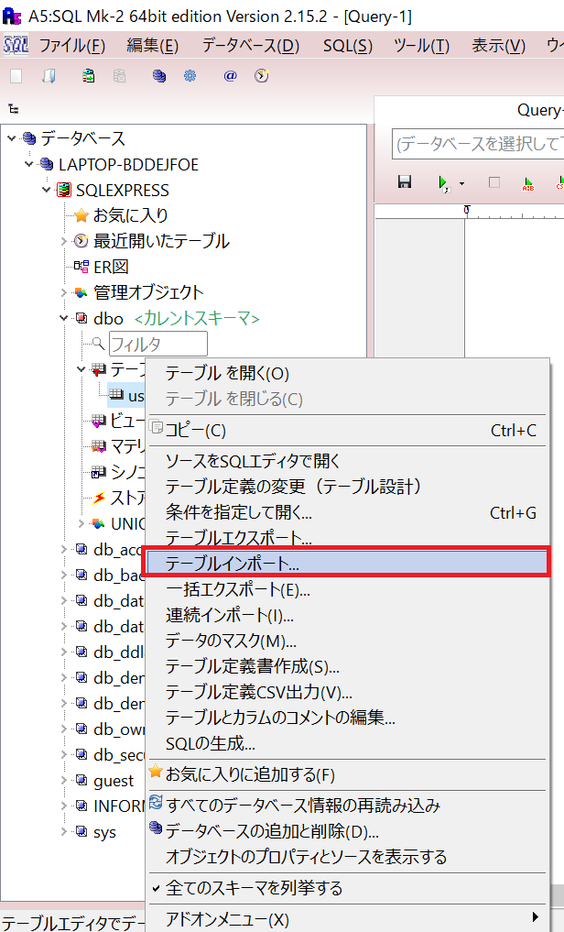Choose テーブルとカラムのコメントの編集...

click(347, 718)
